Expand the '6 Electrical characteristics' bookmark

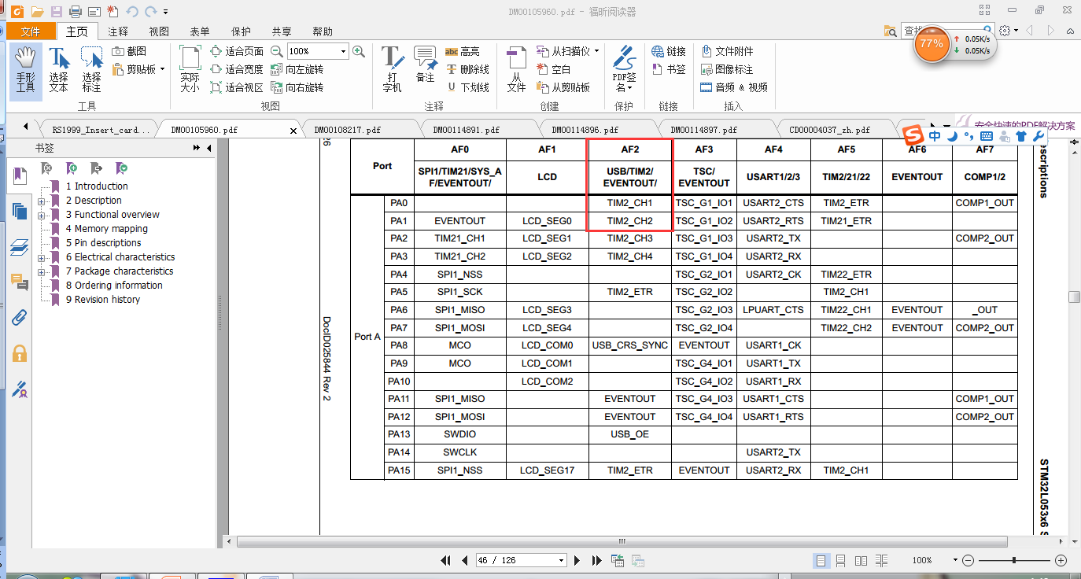click(40, 257)
